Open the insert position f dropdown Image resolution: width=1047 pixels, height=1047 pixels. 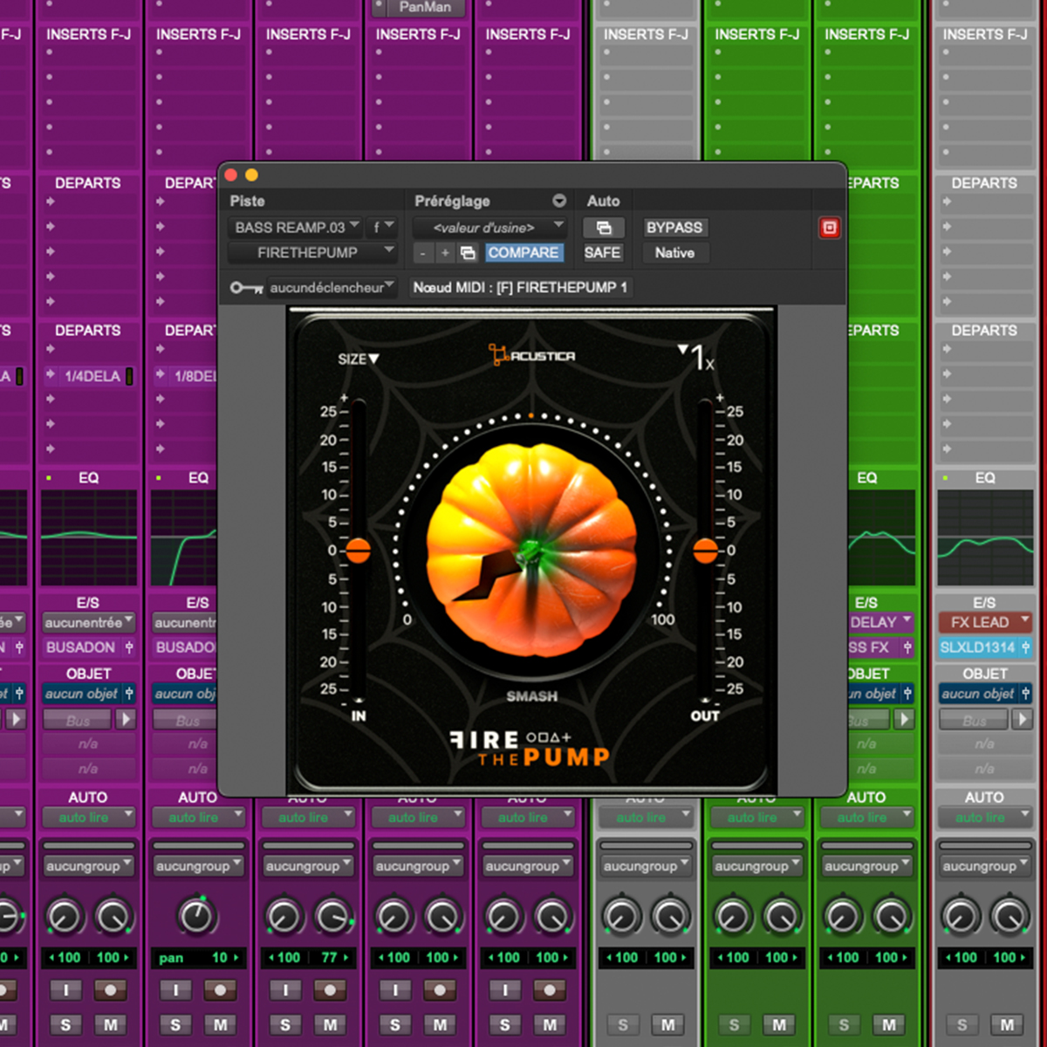click(x=383, y=228)
